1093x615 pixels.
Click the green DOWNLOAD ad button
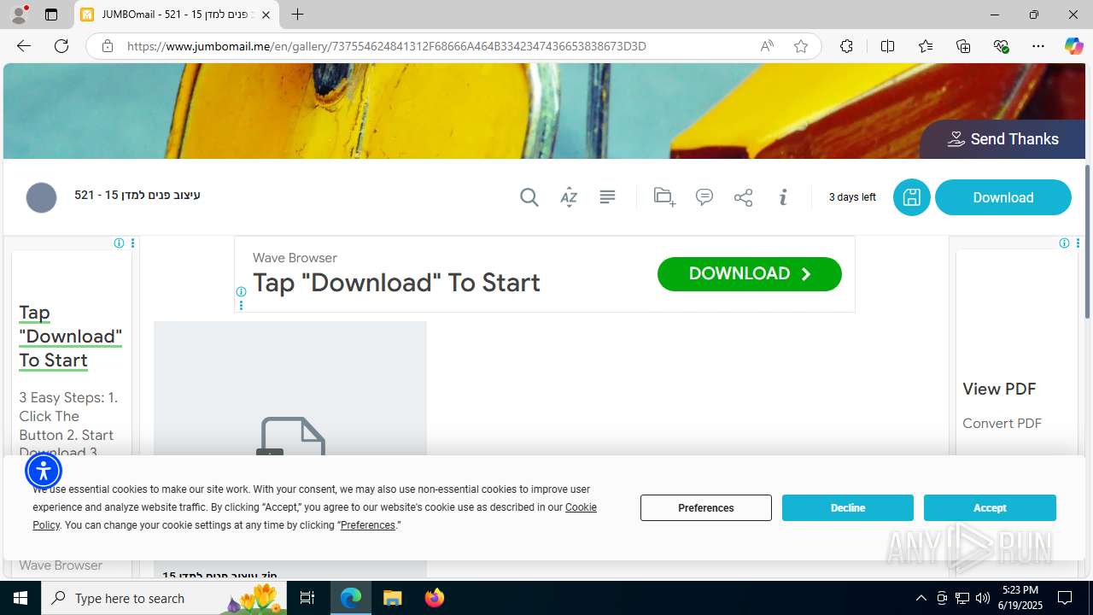click(750, 274)
